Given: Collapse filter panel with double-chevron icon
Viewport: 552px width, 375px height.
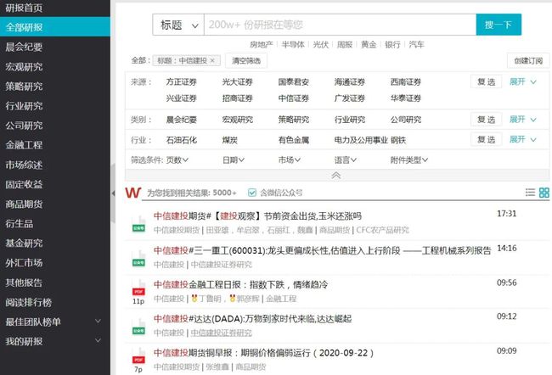Looking at the screenshot, I should pyautogui.click(x=336, y=175).
